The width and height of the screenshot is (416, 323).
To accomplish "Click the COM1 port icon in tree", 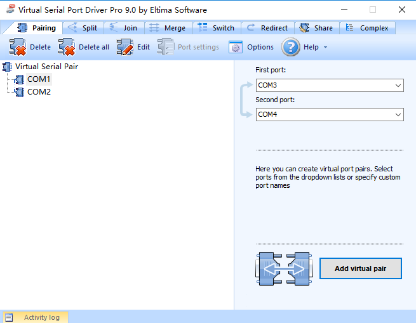I will [x=20, y=79].
